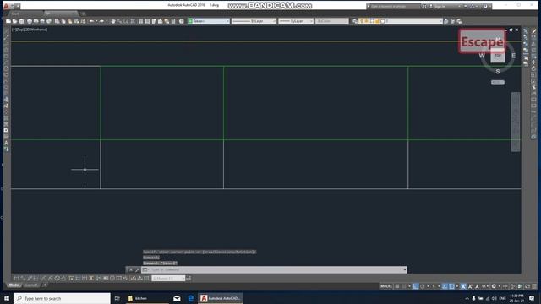Select the Erase tool in Modify toolbar
This screenshot has width=541, height=304.
(x=533, y=31)
